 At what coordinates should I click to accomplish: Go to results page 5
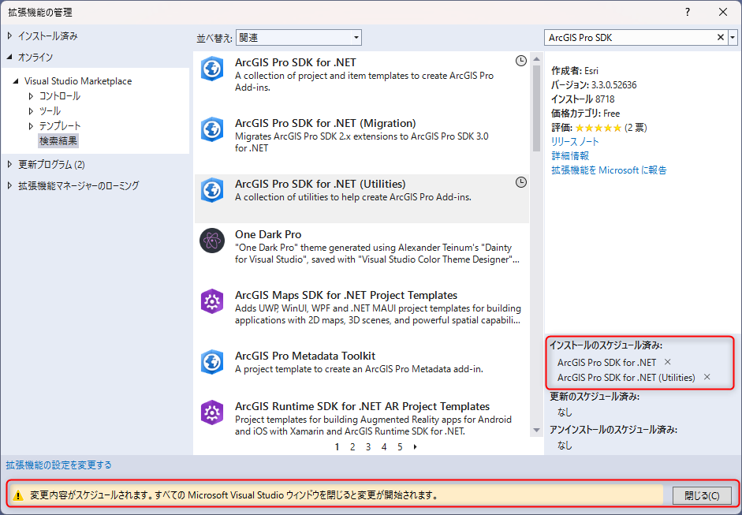point(400,447)
